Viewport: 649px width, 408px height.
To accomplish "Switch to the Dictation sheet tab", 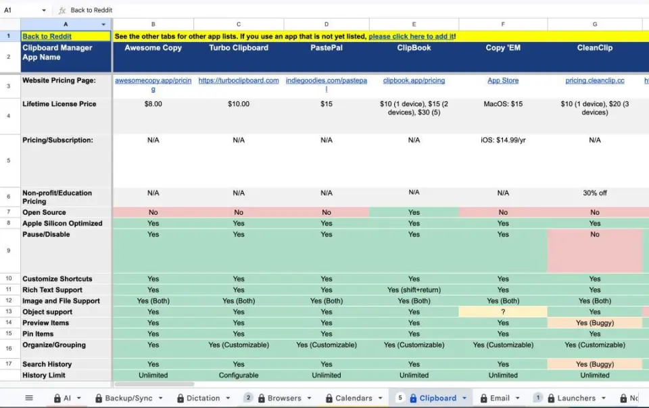I will pos(203,398).
